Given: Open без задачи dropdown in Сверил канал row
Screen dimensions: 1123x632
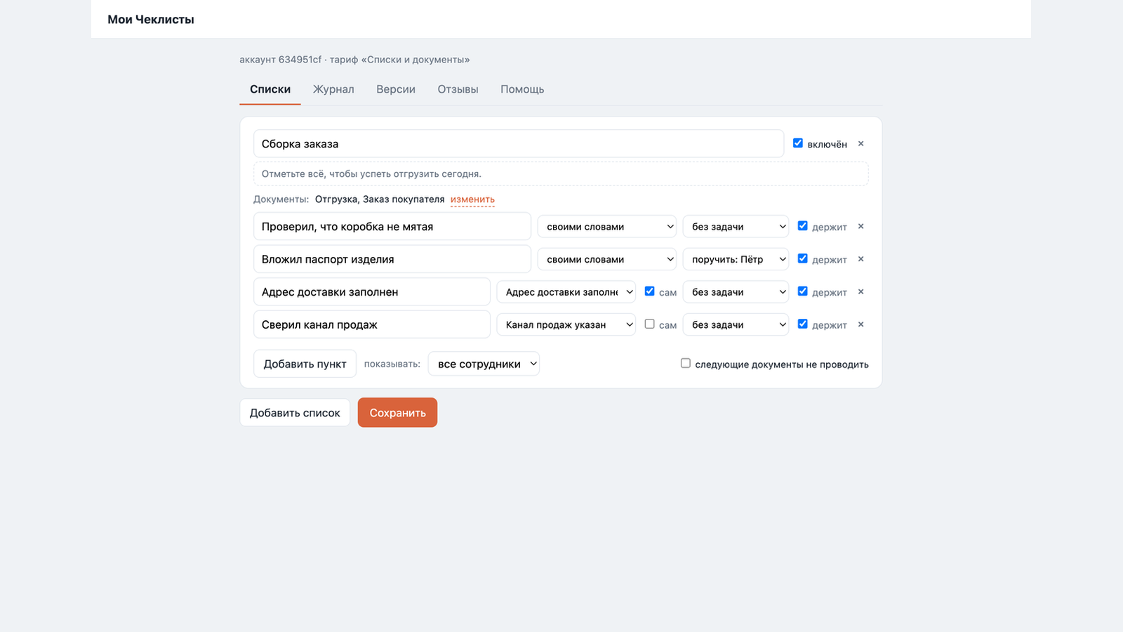Looking at the screenshot, I should pyautogui.click(x=736, y=324).
